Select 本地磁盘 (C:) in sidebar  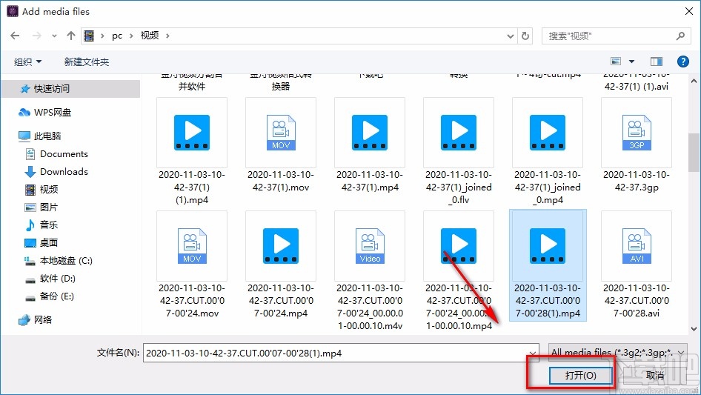pyautogui.click(x=66, y=260)
